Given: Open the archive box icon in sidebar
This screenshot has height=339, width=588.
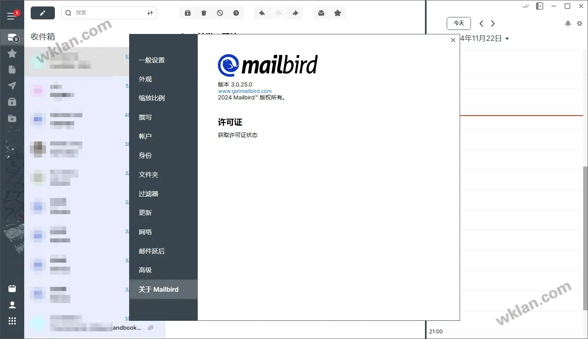Looking at the screenshot, I should pyautogui.click(x=12, y=102).
